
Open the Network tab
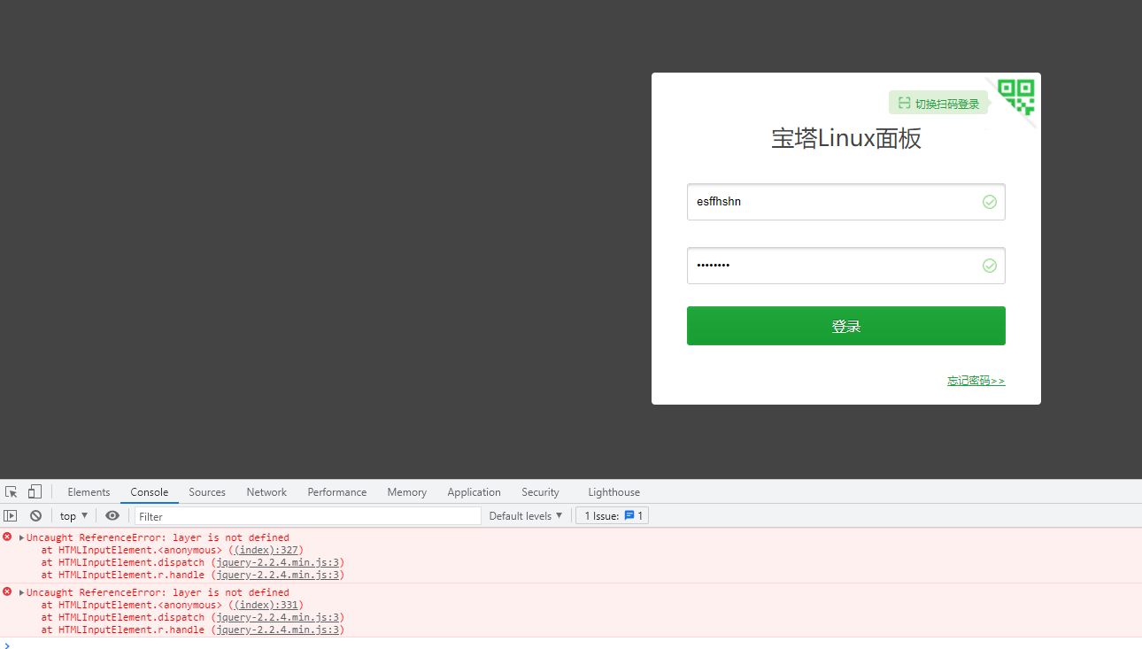tap(266, 492)
